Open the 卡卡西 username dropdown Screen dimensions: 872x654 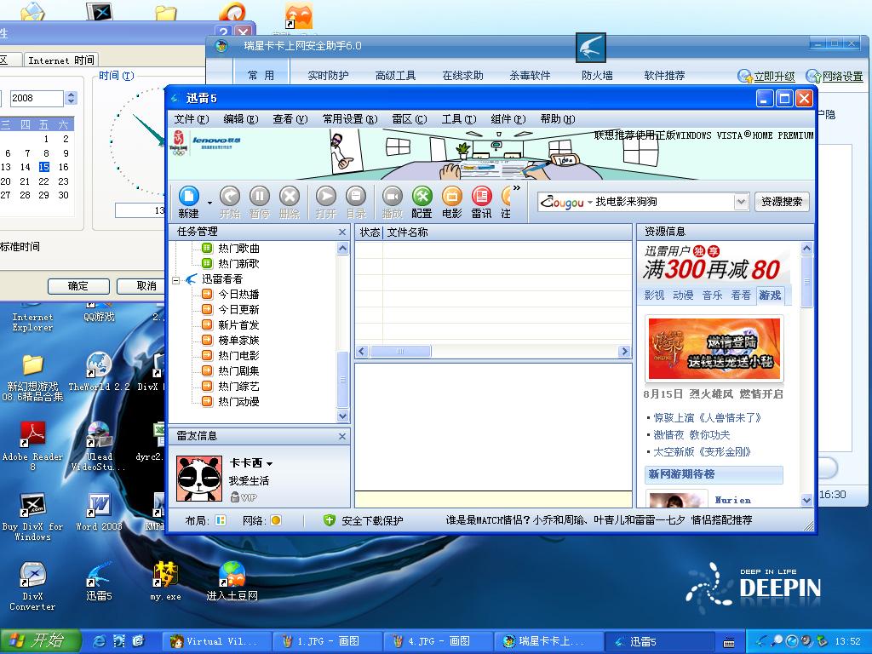(270, 464)
